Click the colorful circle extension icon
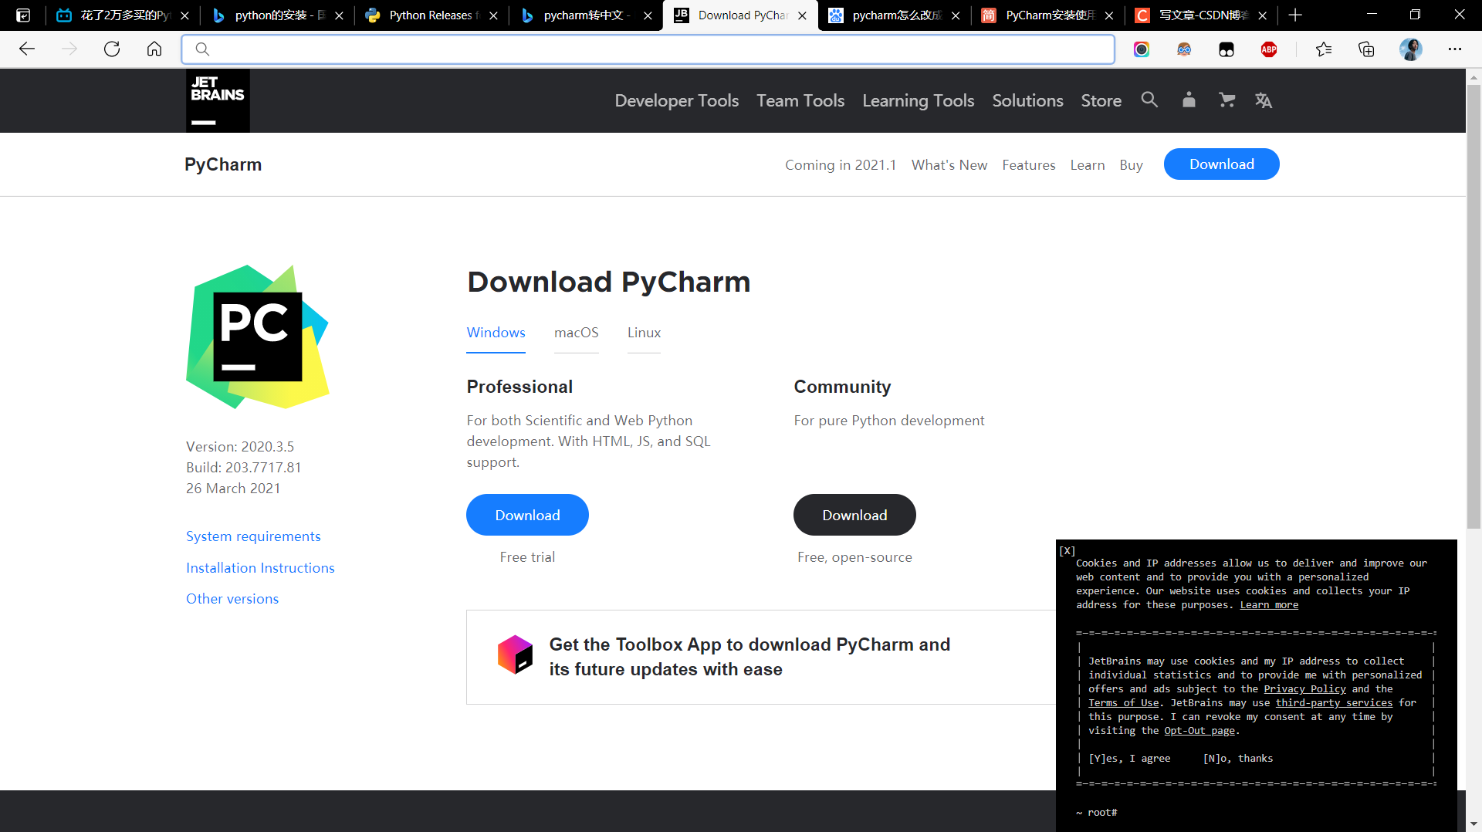Viewport: 1482px width, 832px height. 1142,49
